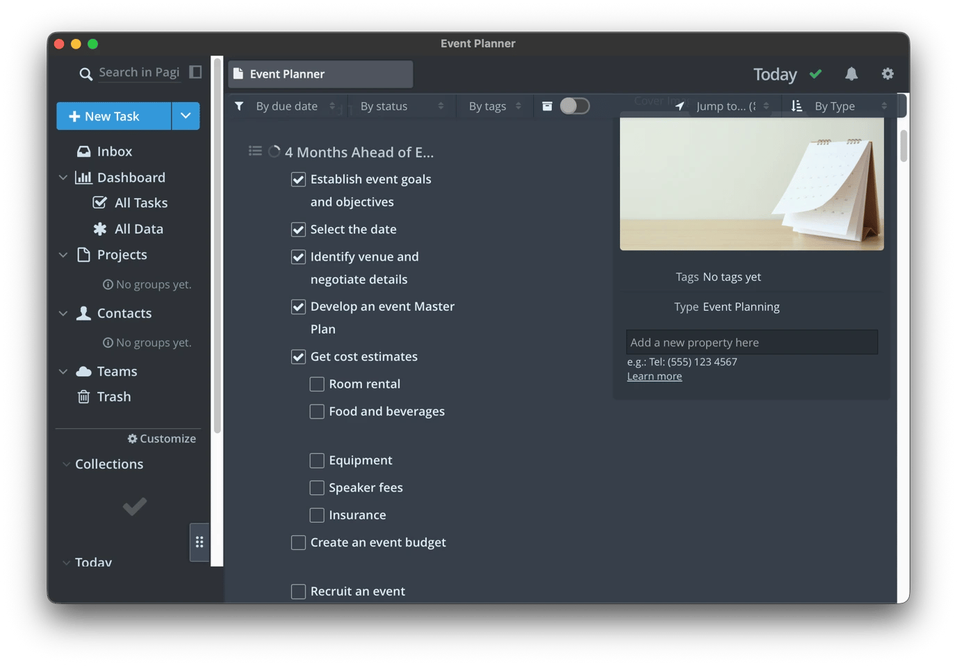Click the Teams cloud icon
The image size is (957, 666).
pyautogui.click(x=84, y=371)
